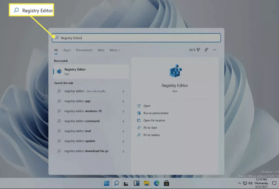Click the magnifier icon beside 'registry editor update'
The image size is (279, 189).
click(x=59, y=141)
